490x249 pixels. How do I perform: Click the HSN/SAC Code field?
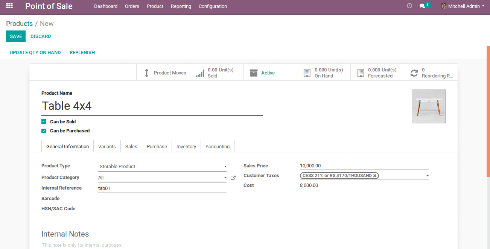point(162,209)
